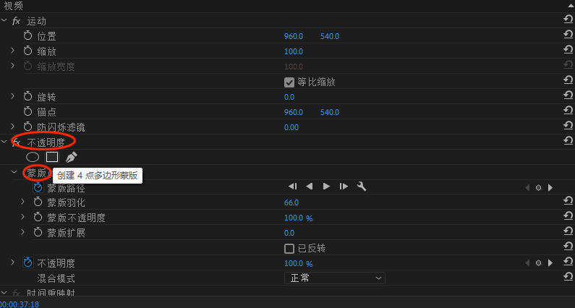Create a 4-point polygon mask
Viewport: 575px width, 308px height.
(x=52, y=157)
